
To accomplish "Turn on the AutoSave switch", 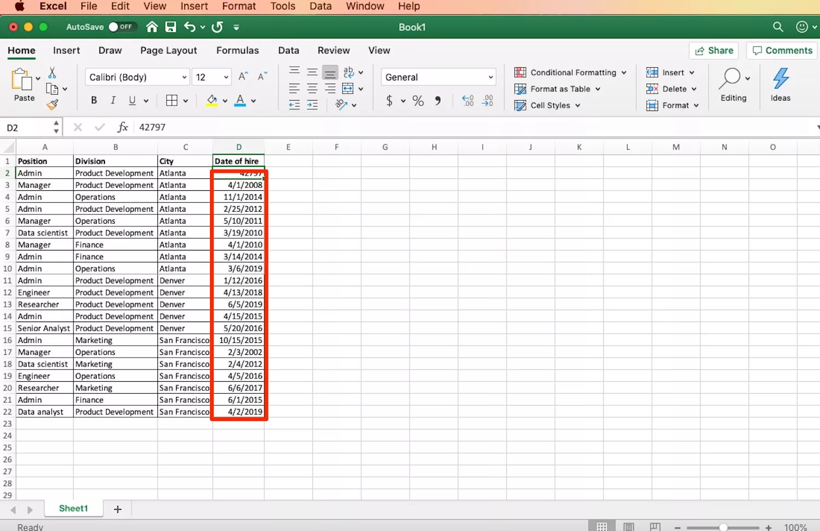I will (x=122, y=27).
